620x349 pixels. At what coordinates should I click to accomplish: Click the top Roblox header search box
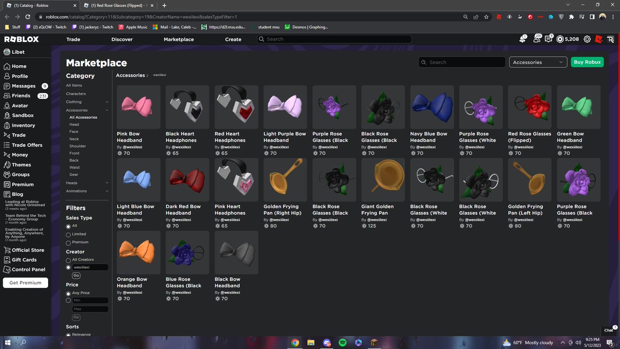(334, 39)
